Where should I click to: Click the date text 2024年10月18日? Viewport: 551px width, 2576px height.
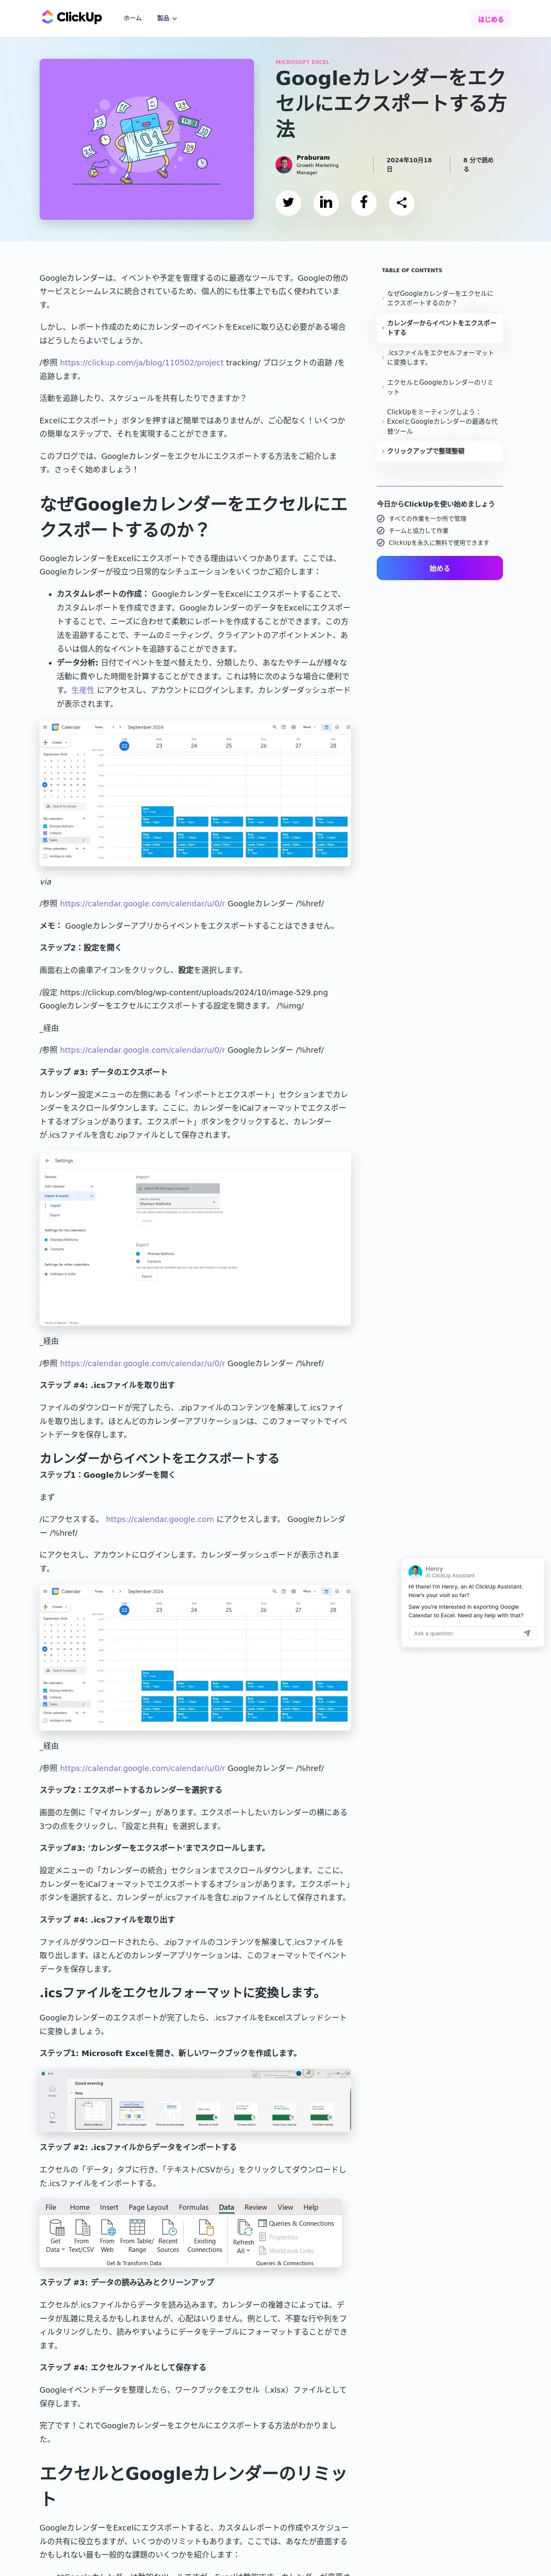409,164
